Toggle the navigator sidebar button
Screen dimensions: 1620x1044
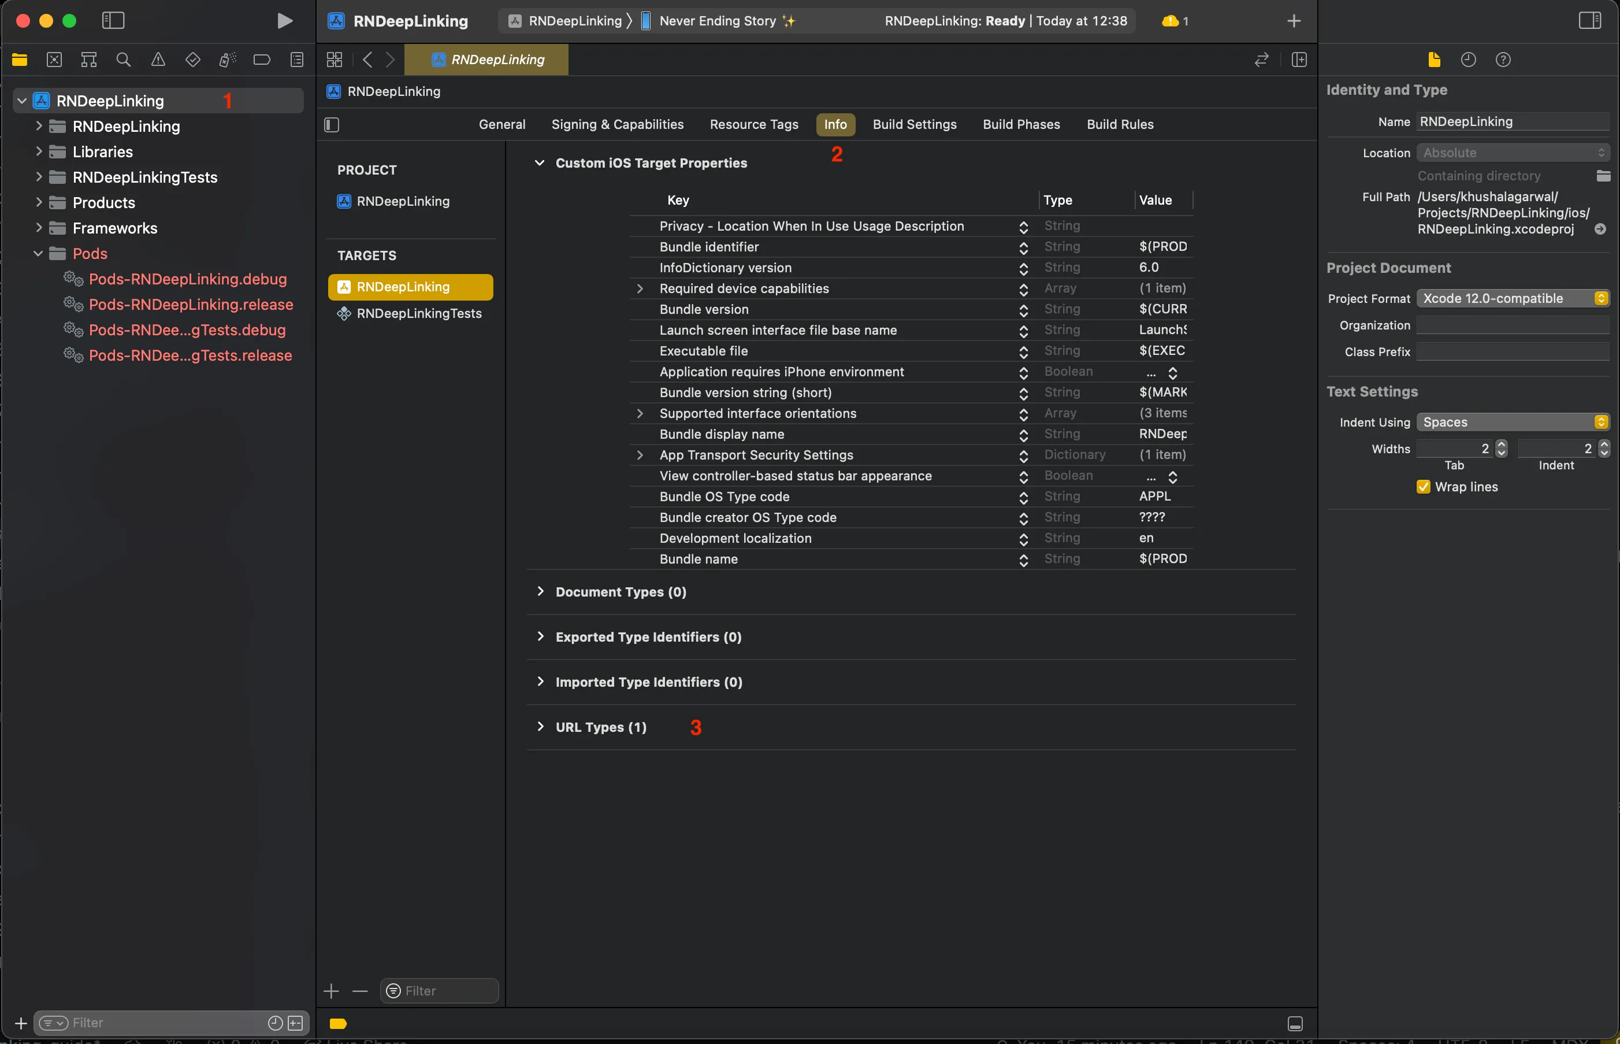[113, 21]
